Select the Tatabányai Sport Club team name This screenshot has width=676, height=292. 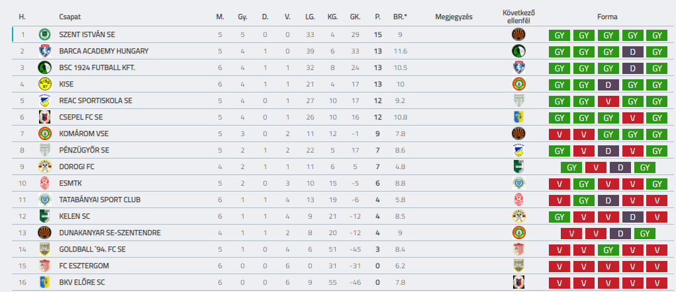point(99,200)
